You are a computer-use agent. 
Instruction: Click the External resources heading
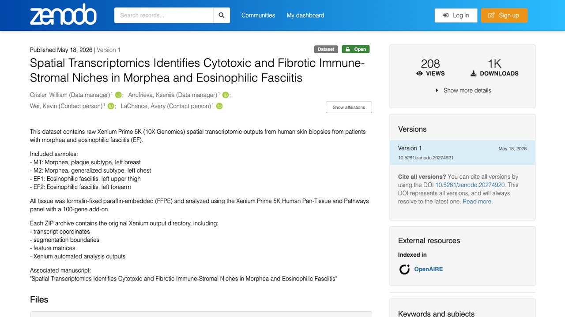point(429,241)
